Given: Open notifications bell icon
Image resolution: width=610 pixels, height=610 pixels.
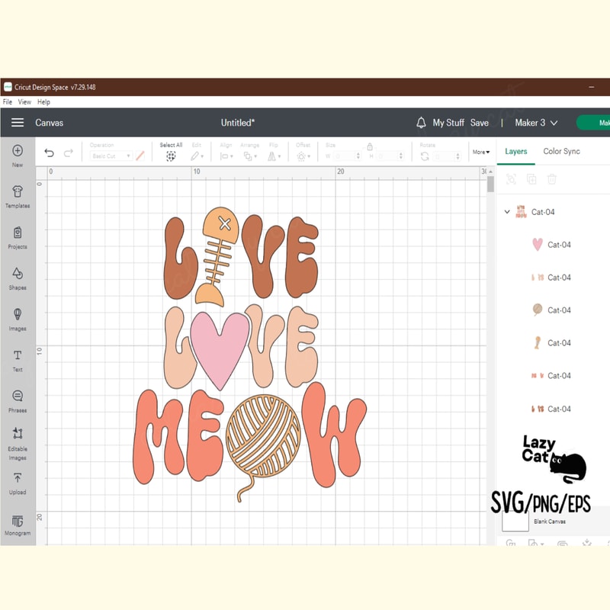Looking at the screenshot, I should (x=421, y=123).
